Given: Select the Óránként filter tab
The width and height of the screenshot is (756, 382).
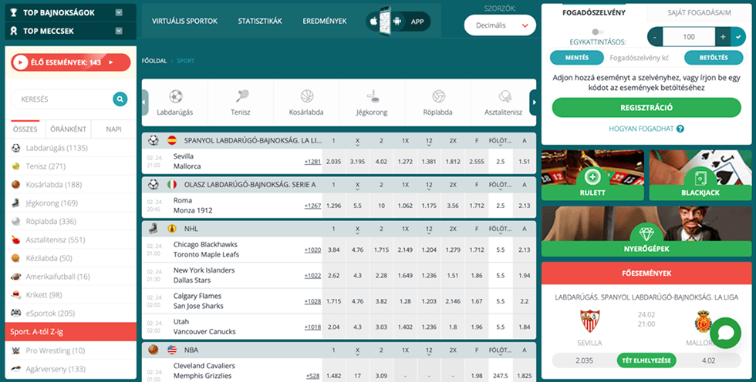Looking at the screenshot, I should pos(68,129).
